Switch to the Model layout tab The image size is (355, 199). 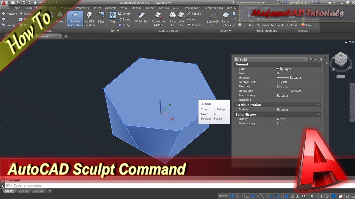coord(9,191)
